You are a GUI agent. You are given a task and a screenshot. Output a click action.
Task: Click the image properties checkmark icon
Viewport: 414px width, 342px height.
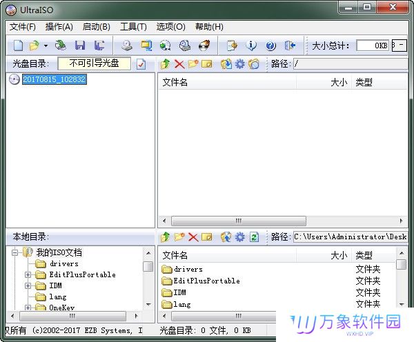141,64
